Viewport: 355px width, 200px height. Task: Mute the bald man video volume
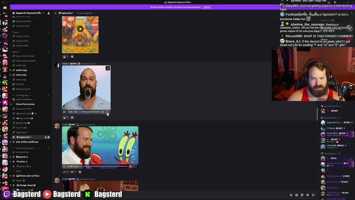103,112
